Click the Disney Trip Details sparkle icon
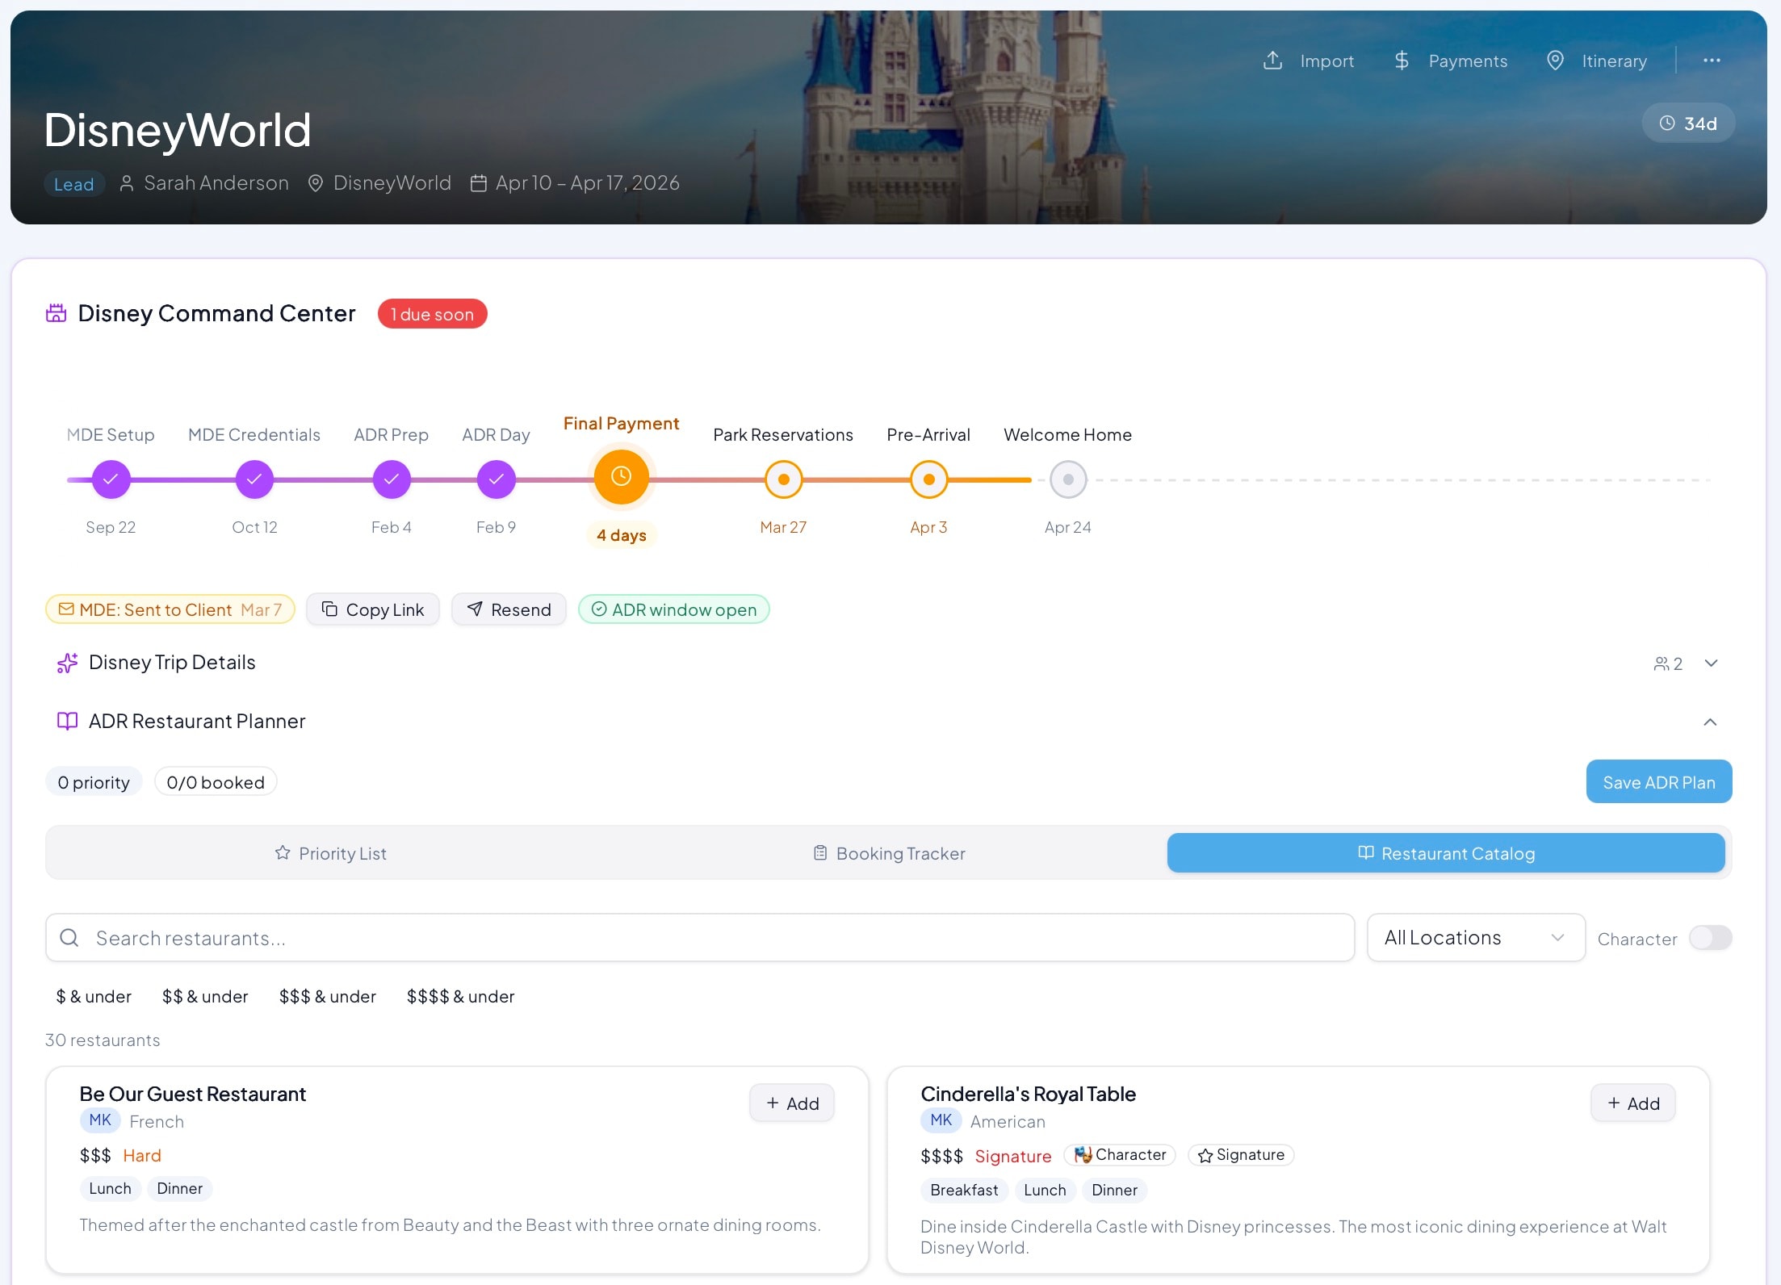 pos(66,663)
